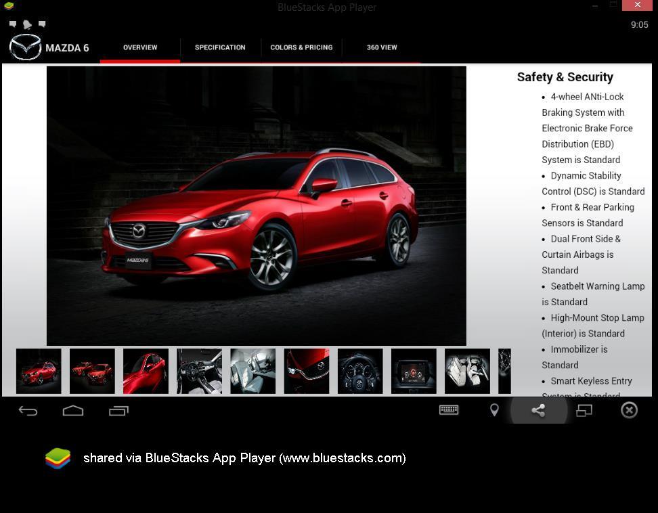This screenshot has width=658, height=513.
Task: Open the Specification tab
Action: pos(220,47)
